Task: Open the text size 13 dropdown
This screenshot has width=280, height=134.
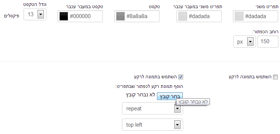Action: [35, 14]
